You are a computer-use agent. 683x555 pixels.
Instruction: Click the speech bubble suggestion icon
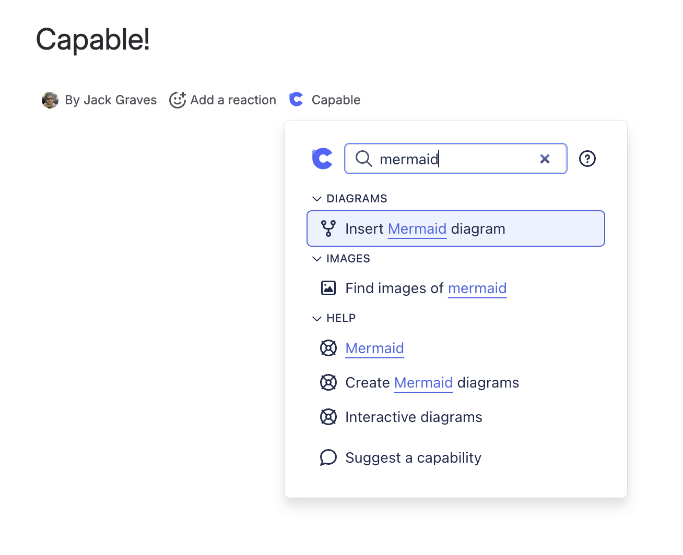click(328, 457)
